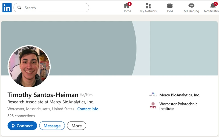This screenshot has height=137, width=219.
Task: Open Worcester Polytechnic Institute link
Action: click(x=178, y=106)
